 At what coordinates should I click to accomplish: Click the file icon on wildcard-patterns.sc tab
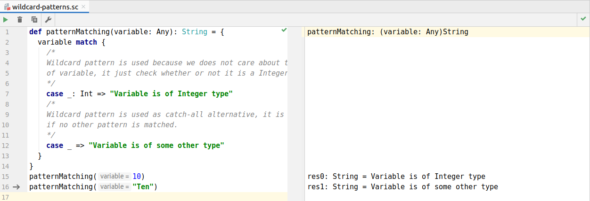coord(7,7)
